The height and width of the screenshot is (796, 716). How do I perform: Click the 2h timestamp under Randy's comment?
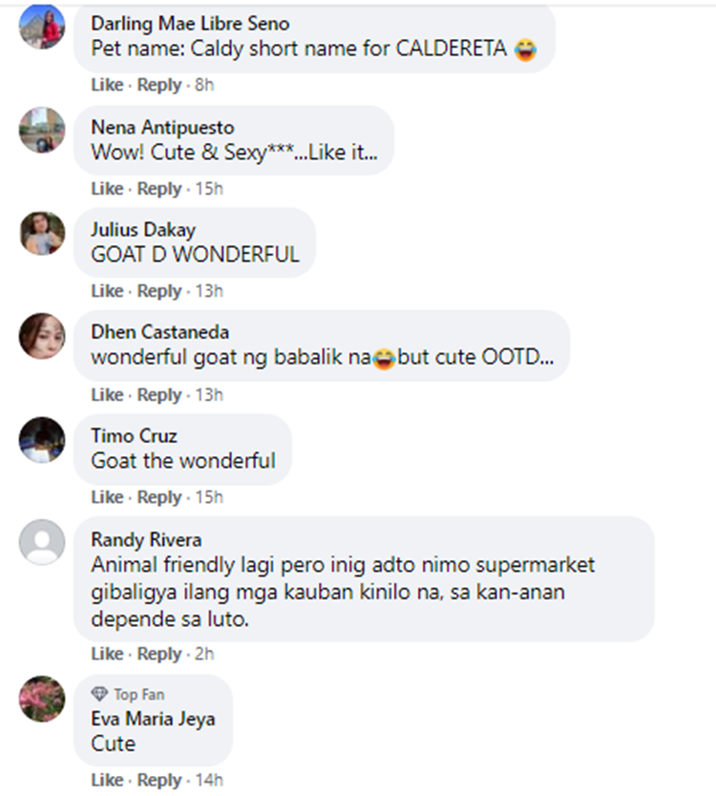coord(204,654)
